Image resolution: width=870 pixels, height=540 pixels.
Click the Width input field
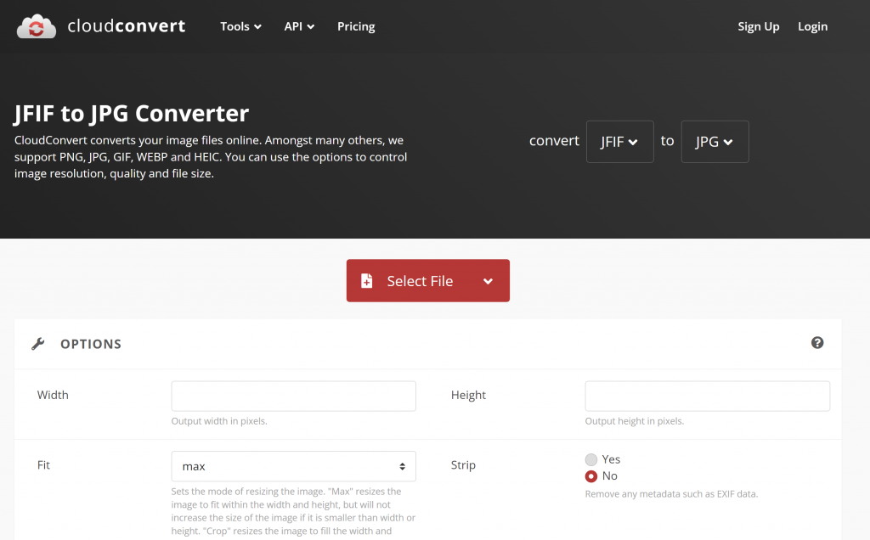(x=293, y=396)
